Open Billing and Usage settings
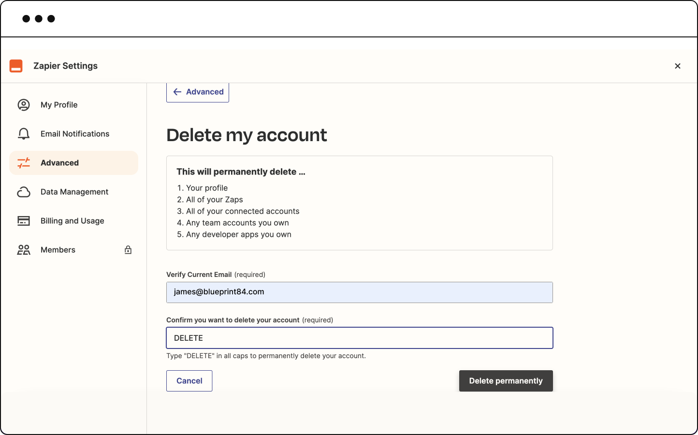Viewport: 698px width, 435px height. (73, 221)
